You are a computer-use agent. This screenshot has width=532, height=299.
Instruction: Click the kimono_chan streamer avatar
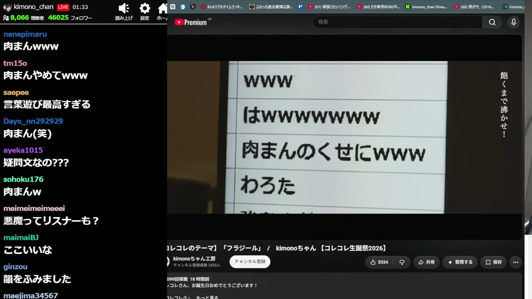(x=7, y=7)
